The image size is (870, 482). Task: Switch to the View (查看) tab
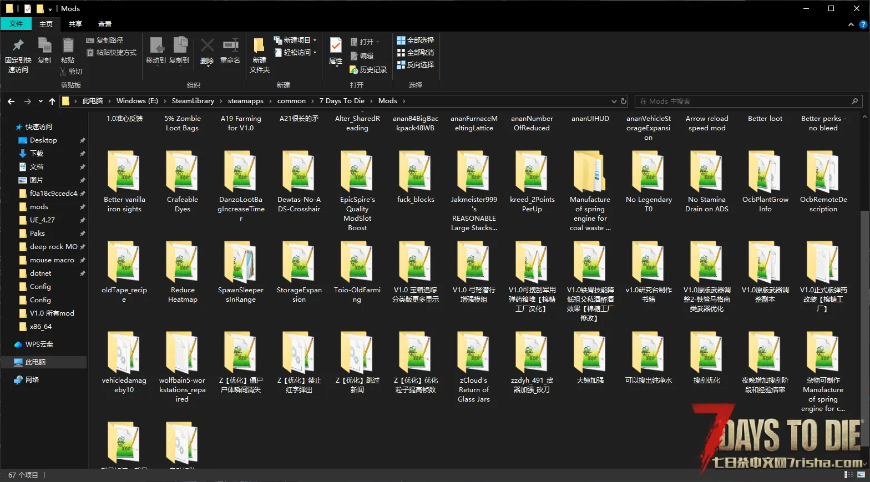[x=105, y=24]
